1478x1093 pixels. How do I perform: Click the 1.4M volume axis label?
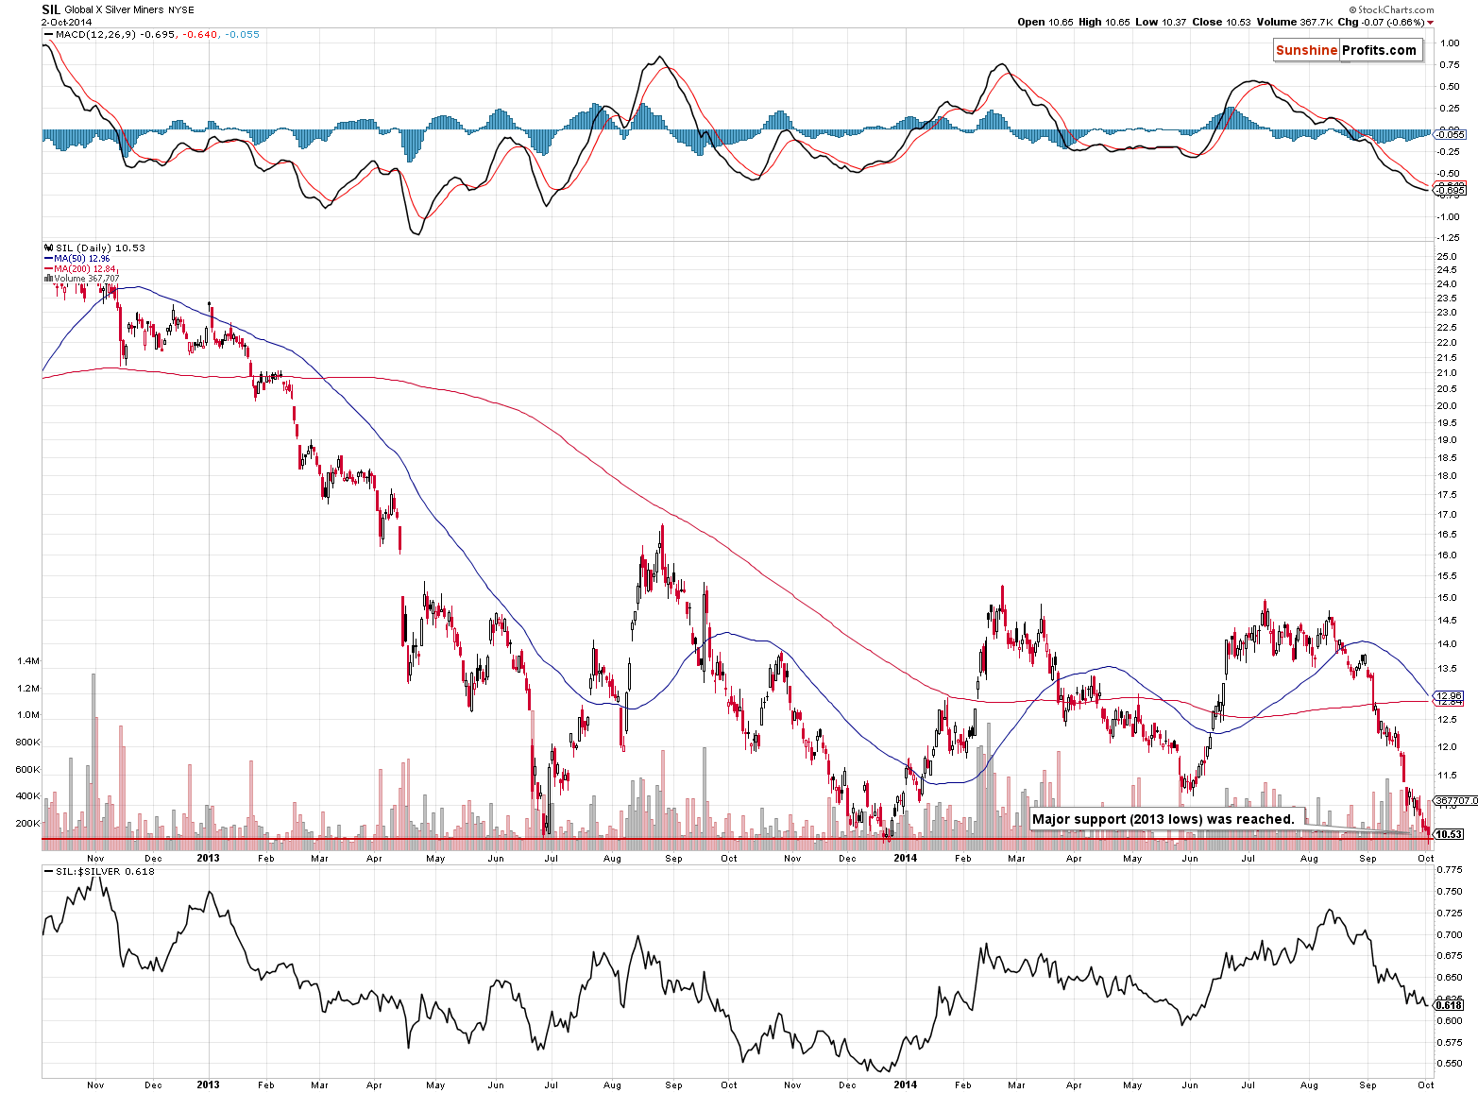point(28,661)
